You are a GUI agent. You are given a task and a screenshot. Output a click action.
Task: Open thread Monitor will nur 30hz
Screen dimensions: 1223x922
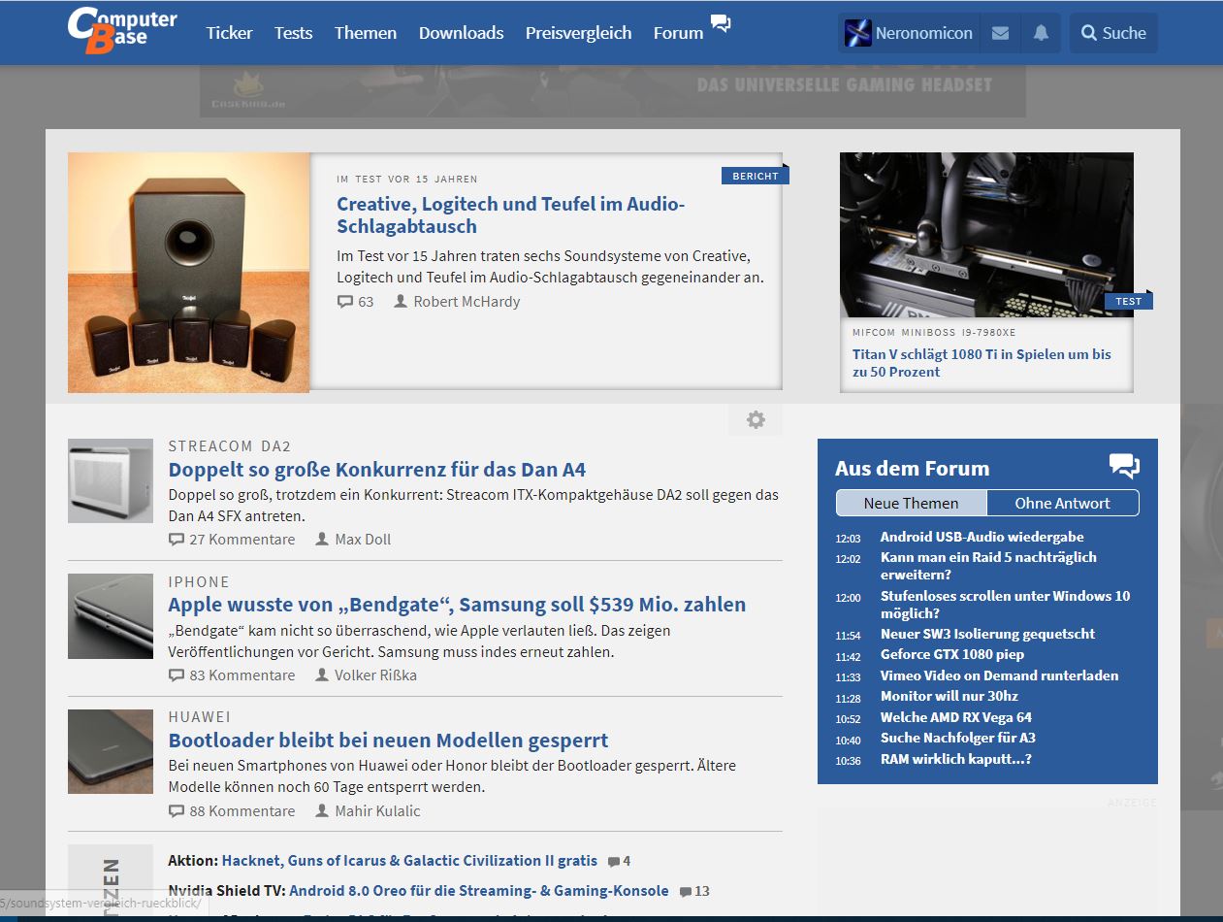[x=949, y=696]
